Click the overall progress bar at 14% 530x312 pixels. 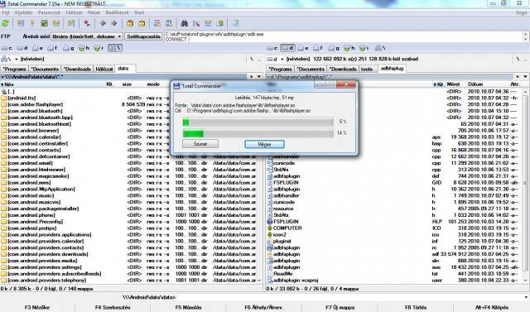(x=258, y=133)
